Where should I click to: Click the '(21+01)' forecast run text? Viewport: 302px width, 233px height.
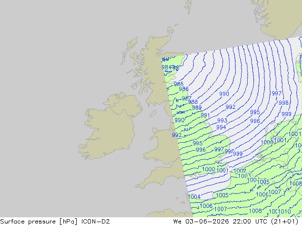click(x=285, y=222)
